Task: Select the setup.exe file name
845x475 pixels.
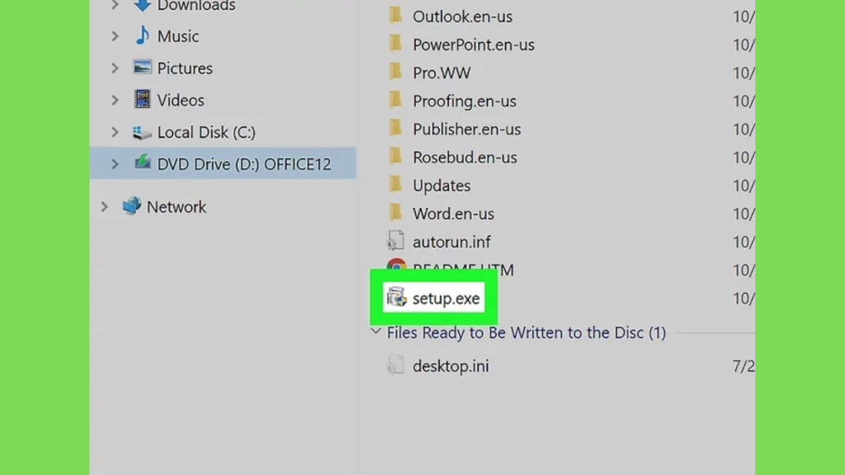Action: [x=446, y=299]
